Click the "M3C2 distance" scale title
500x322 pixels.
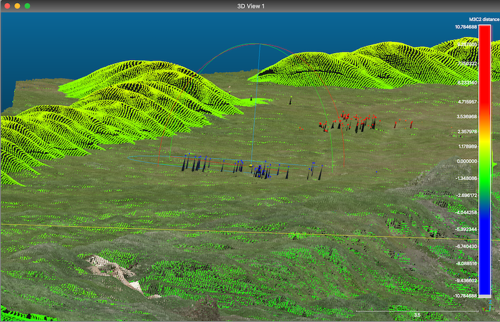point(484,19)
